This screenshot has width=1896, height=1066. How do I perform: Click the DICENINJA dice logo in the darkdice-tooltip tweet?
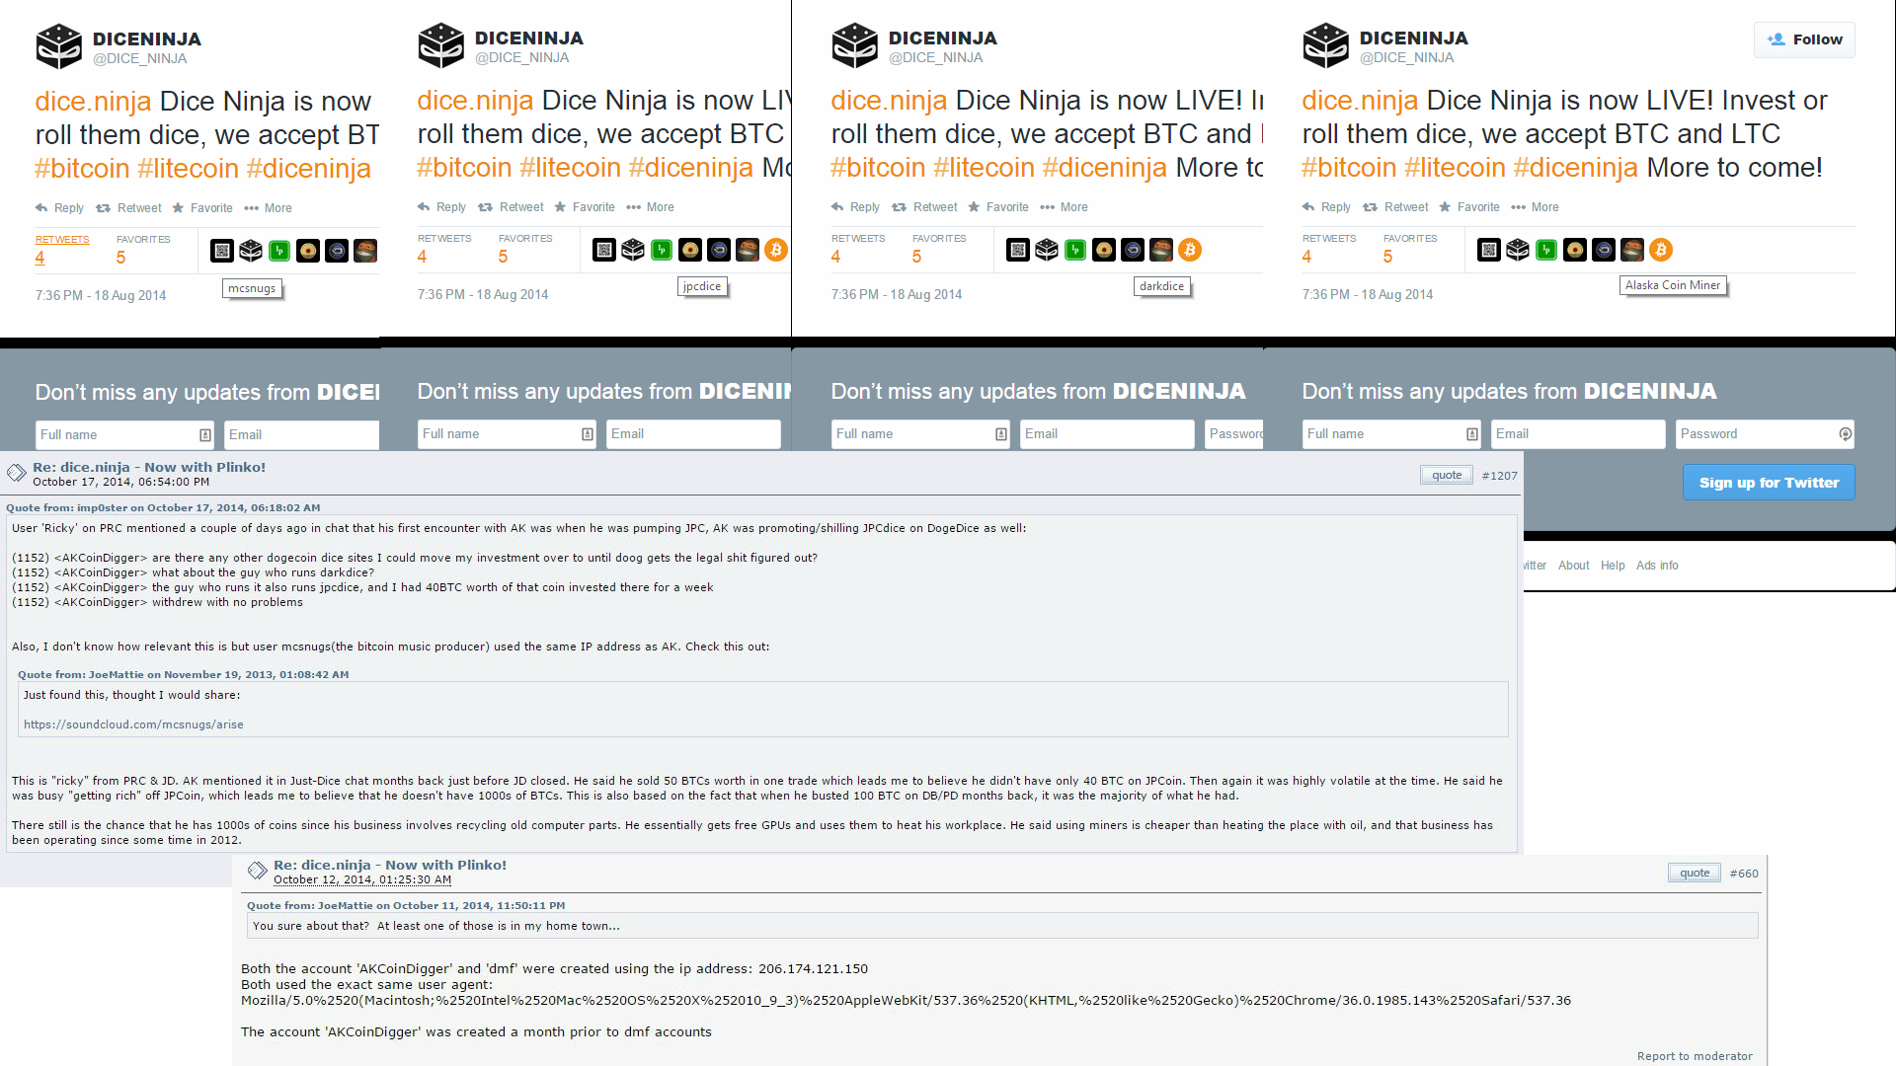pyautogui.click(x=854, y=45)
